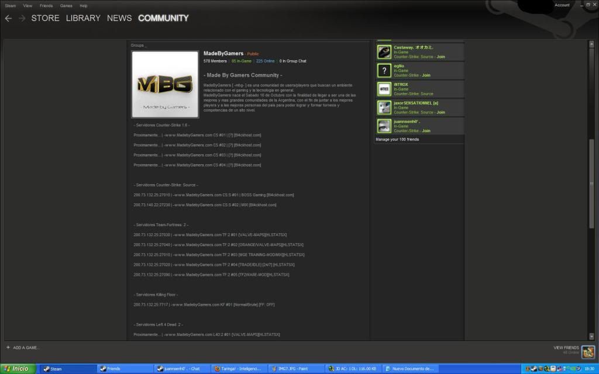The image size is (599, 374).
Task: Join juannsenh0's Counter-Strike game
Action: pos(426,130)
